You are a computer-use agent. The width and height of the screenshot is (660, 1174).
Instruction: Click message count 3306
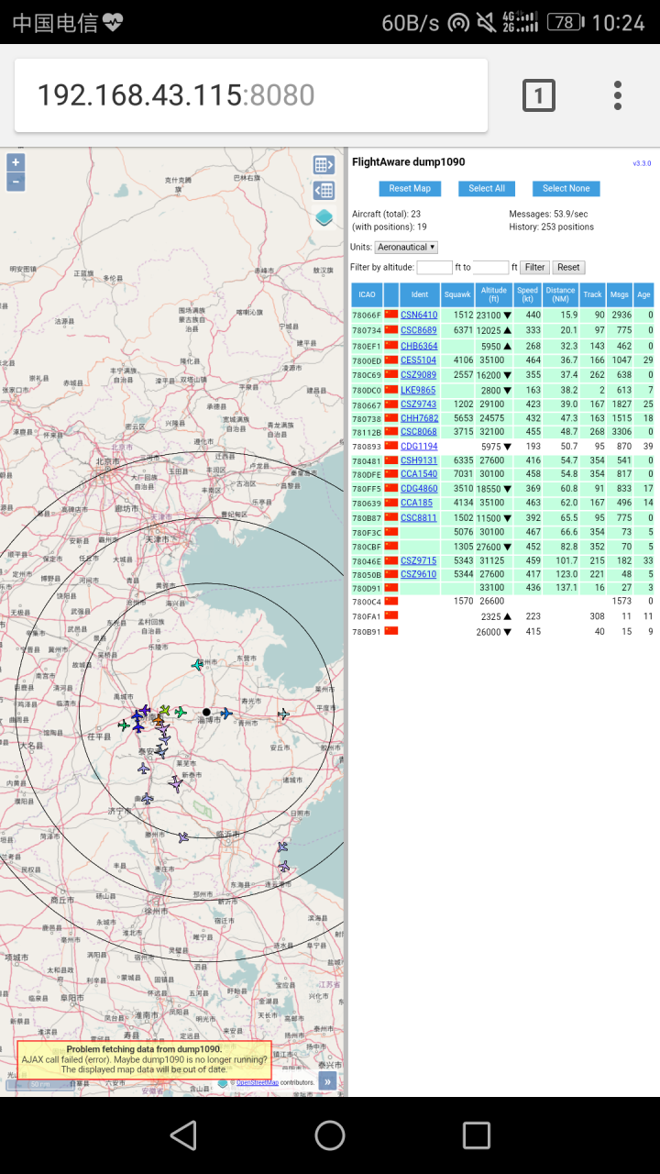[621, 432]
